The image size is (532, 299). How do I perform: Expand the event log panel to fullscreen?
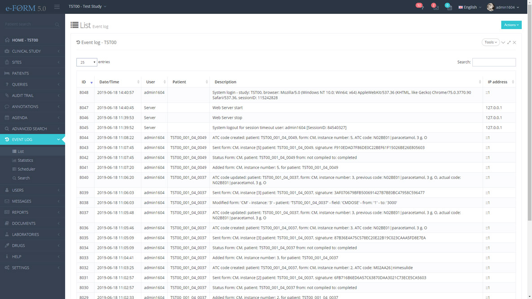click(x=509, y=43)
